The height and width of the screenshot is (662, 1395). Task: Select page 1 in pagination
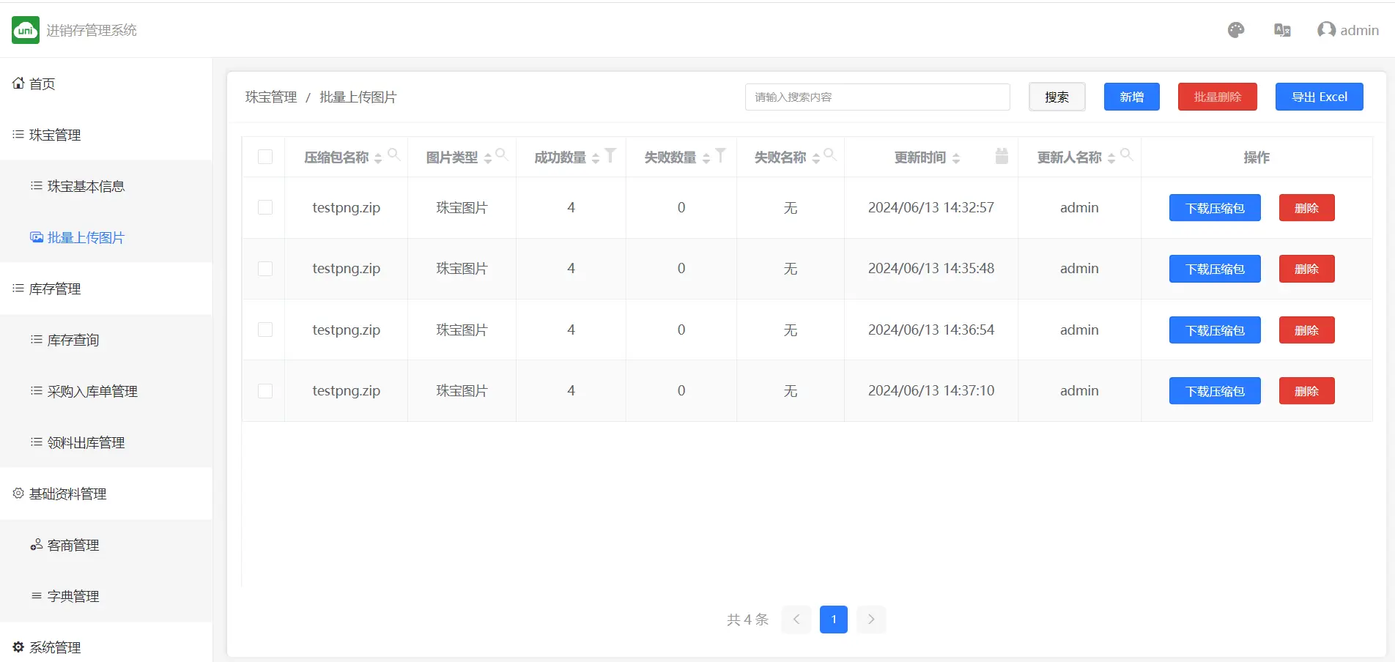click(833, 620)
